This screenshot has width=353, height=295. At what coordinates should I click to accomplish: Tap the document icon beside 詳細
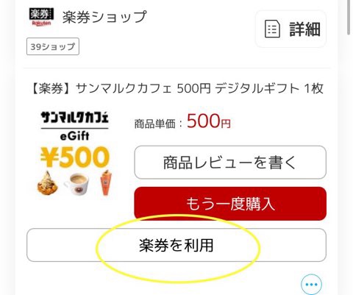coord(272,29)
